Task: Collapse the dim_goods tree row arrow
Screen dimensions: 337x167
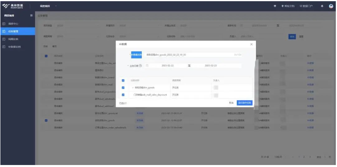Action: click(133, 87)
